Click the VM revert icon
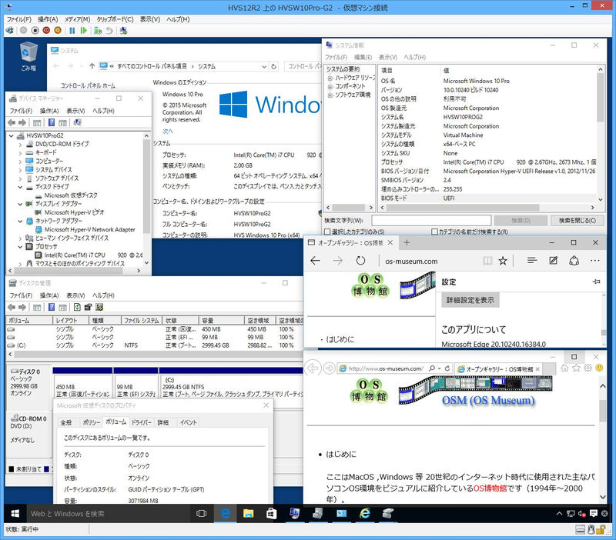 click(x=109, y=30)
